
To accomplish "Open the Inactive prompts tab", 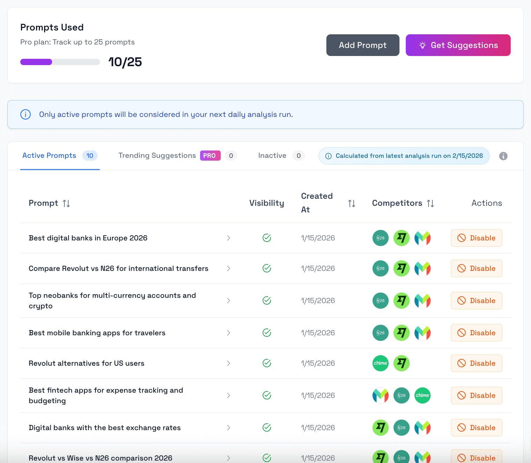I will 272,155.
